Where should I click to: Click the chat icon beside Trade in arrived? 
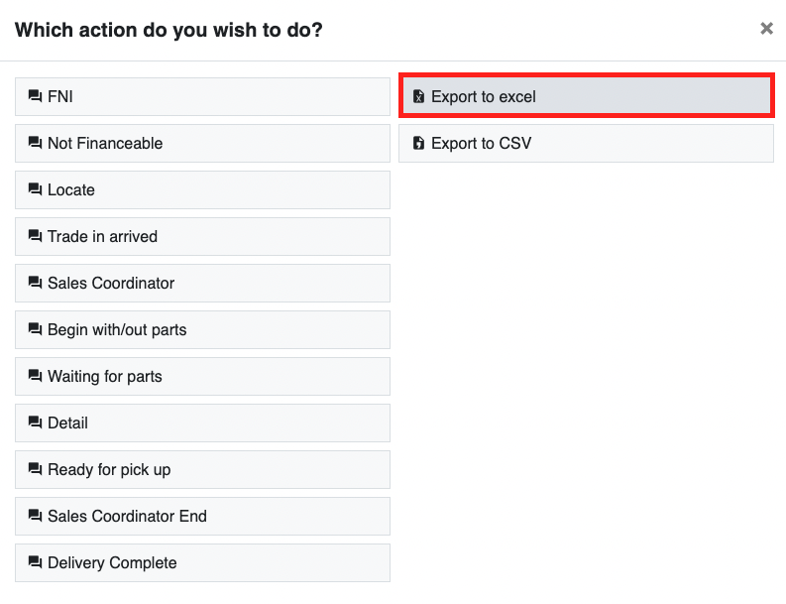tap(35, 236)
